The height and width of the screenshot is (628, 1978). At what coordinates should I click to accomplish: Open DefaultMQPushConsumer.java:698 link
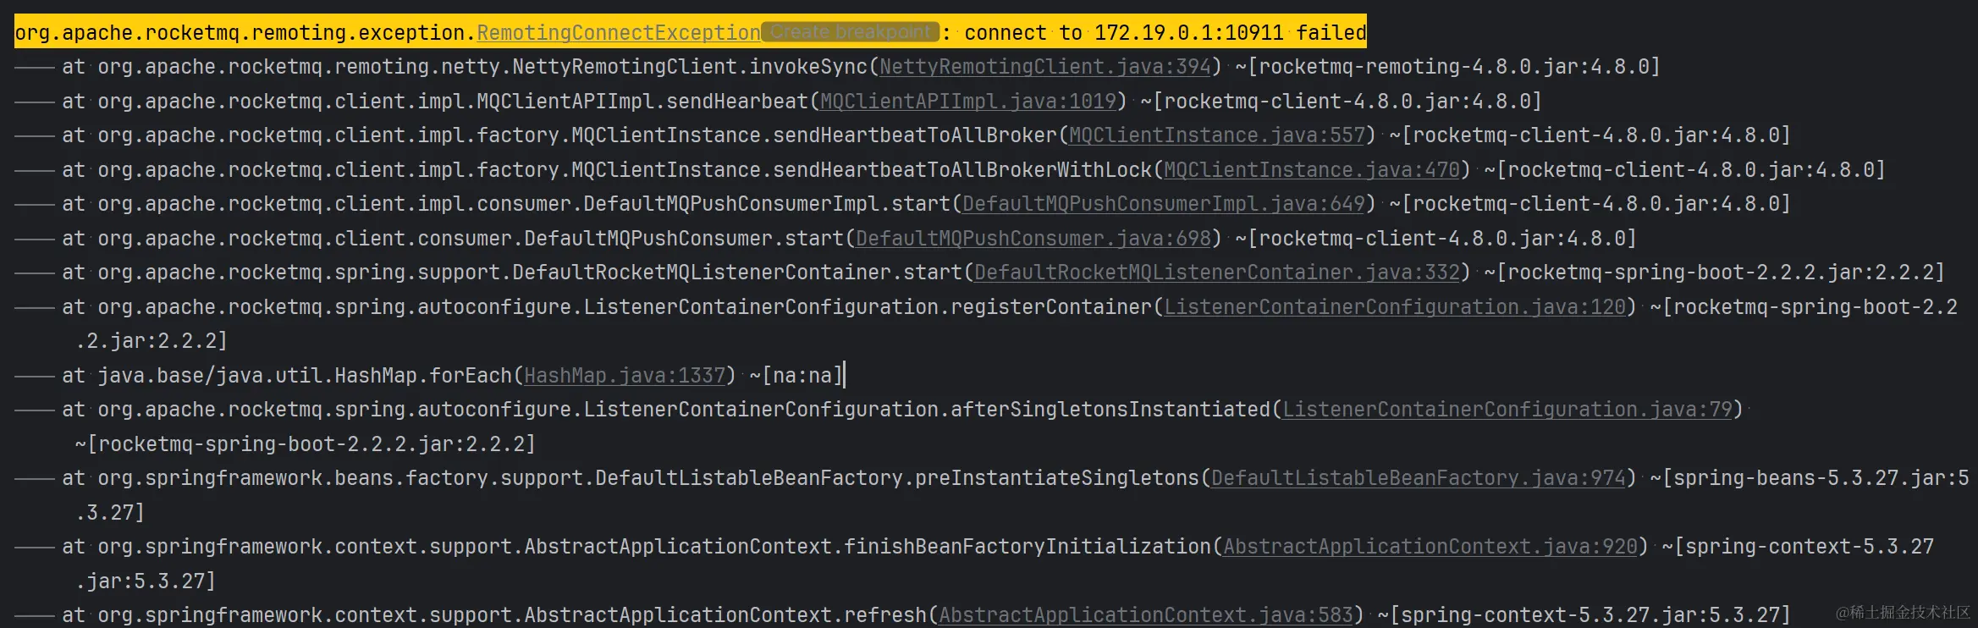coord(1033,238)
